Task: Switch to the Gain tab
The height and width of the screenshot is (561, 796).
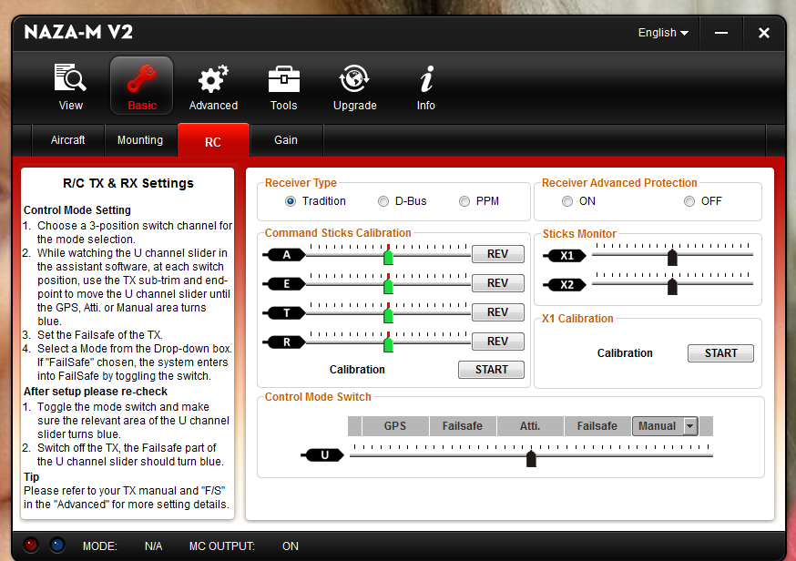Action: tap(286, 140)
